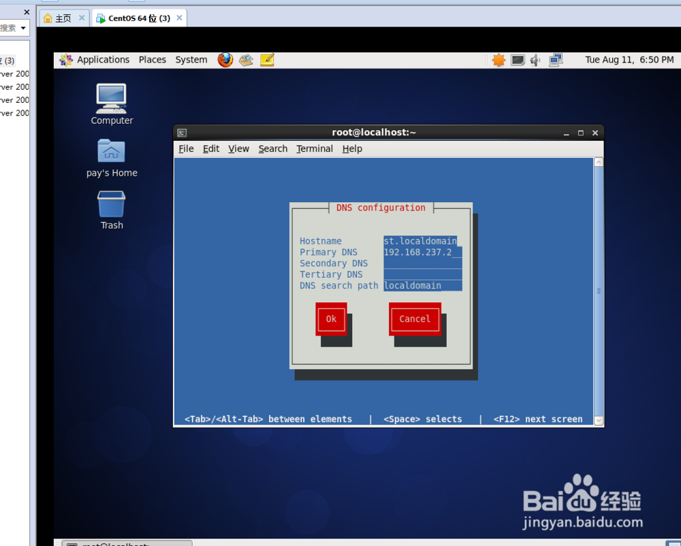Open the Applications menu
This screenshot has width=681, height=546.
tap(103, 59)
